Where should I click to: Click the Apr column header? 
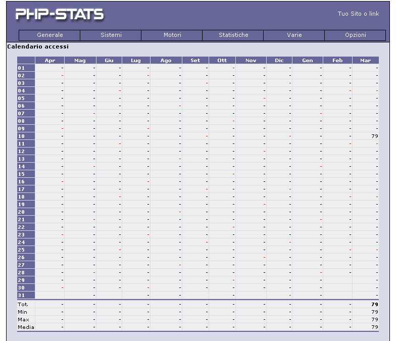(49, 61)
